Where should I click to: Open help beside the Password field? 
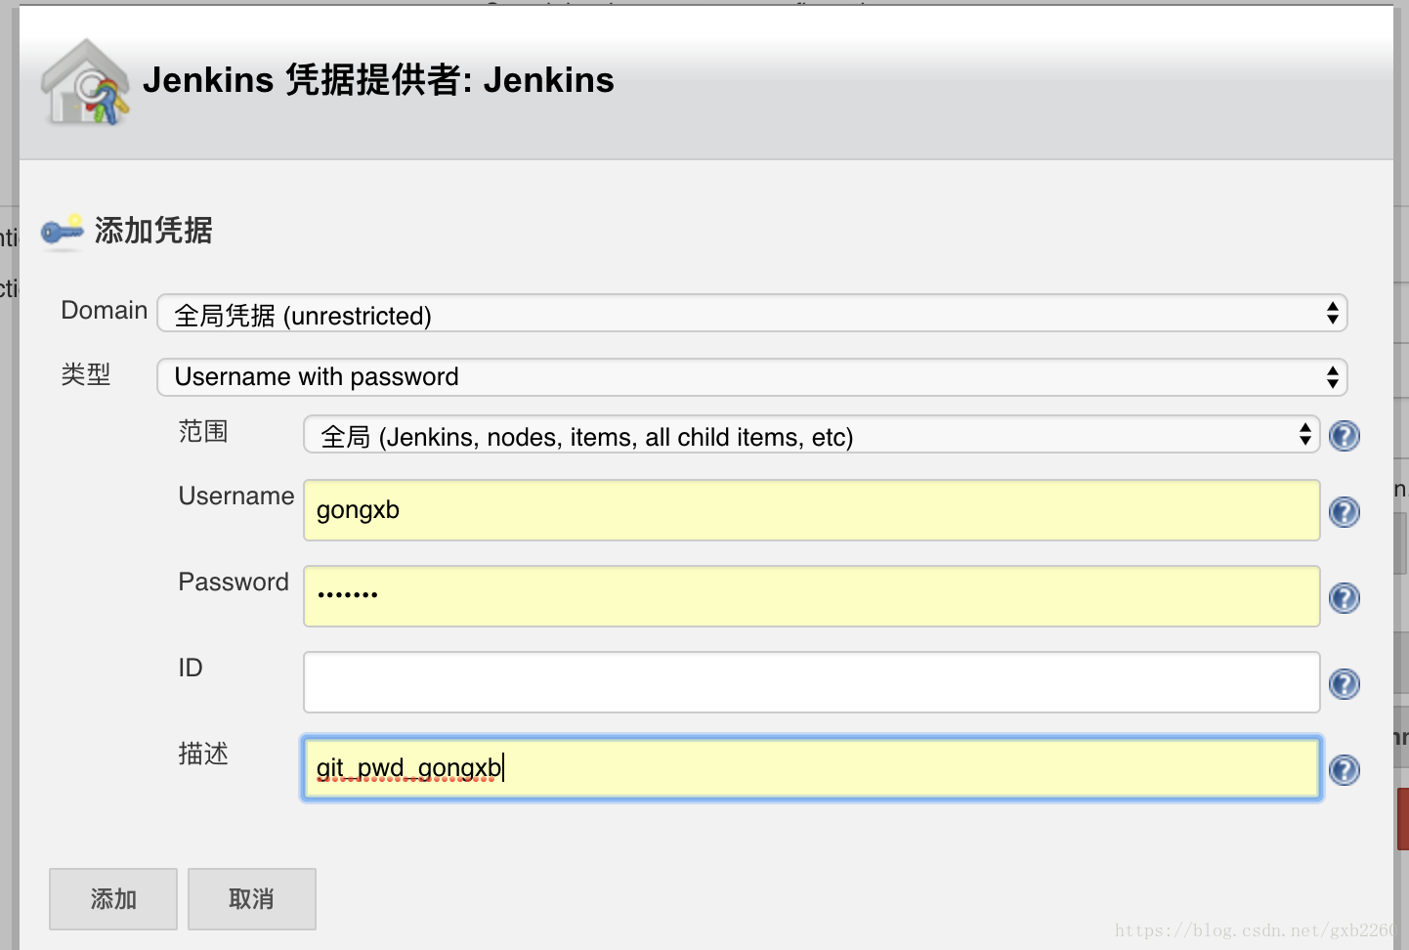tap(1344, 597)
